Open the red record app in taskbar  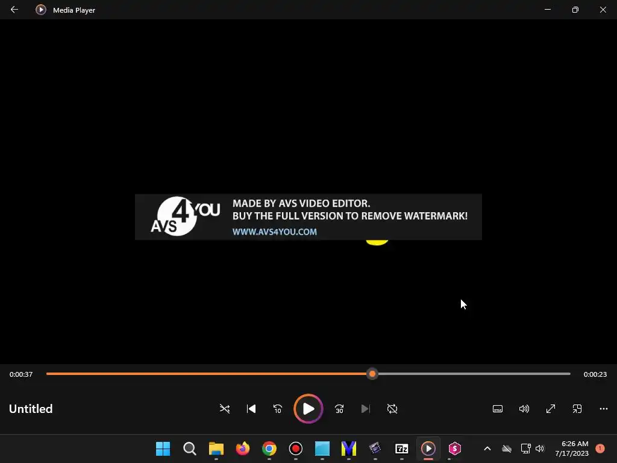(x=295, y=449)
